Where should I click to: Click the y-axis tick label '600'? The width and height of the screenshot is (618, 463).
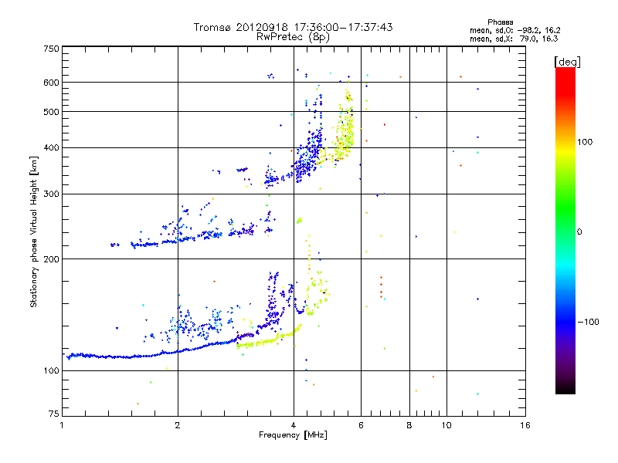[x=51, y=83]
